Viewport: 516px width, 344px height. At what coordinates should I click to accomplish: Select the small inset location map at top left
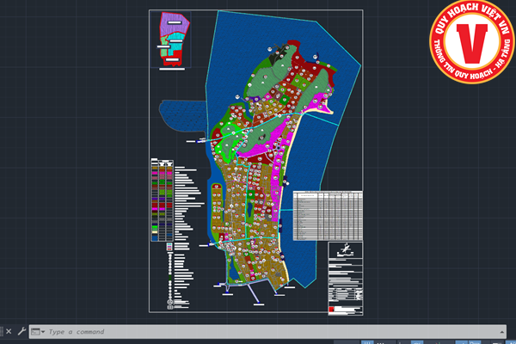click(x=172, y=39)
